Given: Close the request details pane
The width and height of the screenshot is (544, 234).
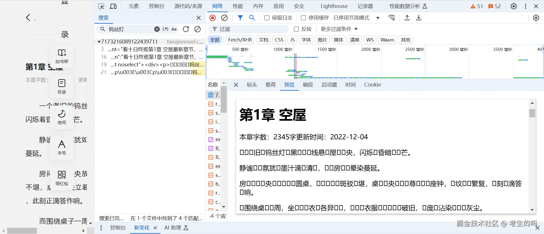Looking at the screenshot, I should click(x=236, y=85).
